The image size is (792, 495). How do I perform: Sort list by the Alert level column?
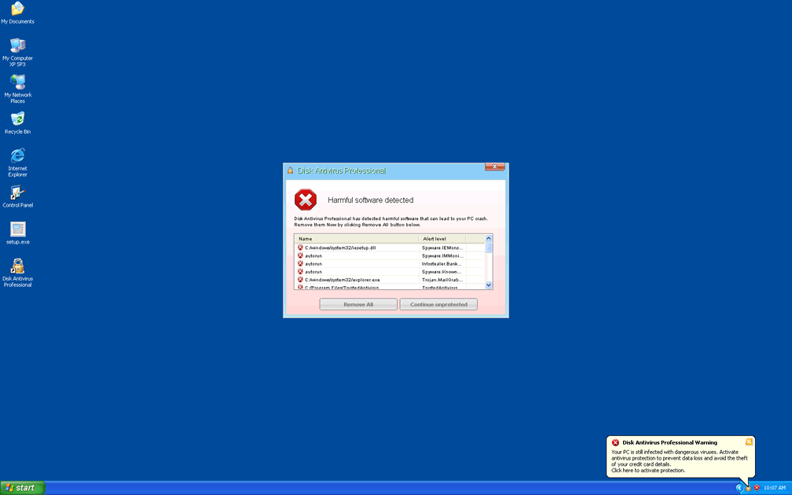442,239
